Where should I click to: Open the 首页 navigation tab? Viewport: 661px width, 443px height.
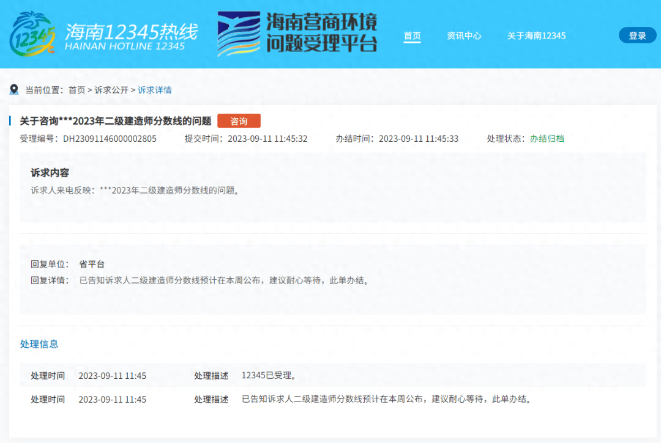pos(412,36)
